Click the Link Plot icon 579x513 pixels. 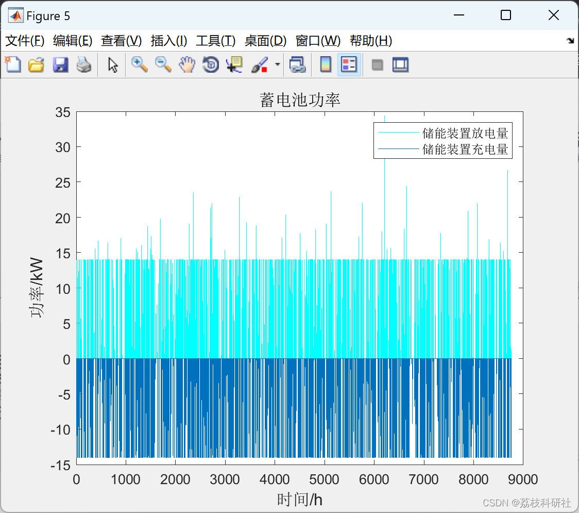click(297, 64)
